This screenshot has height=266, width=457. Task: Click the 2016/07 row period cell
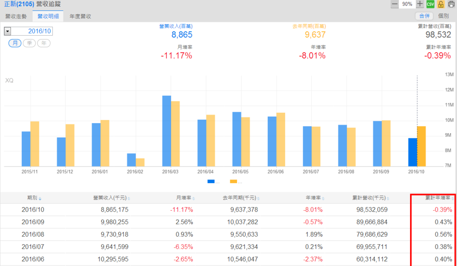point(33,247)
